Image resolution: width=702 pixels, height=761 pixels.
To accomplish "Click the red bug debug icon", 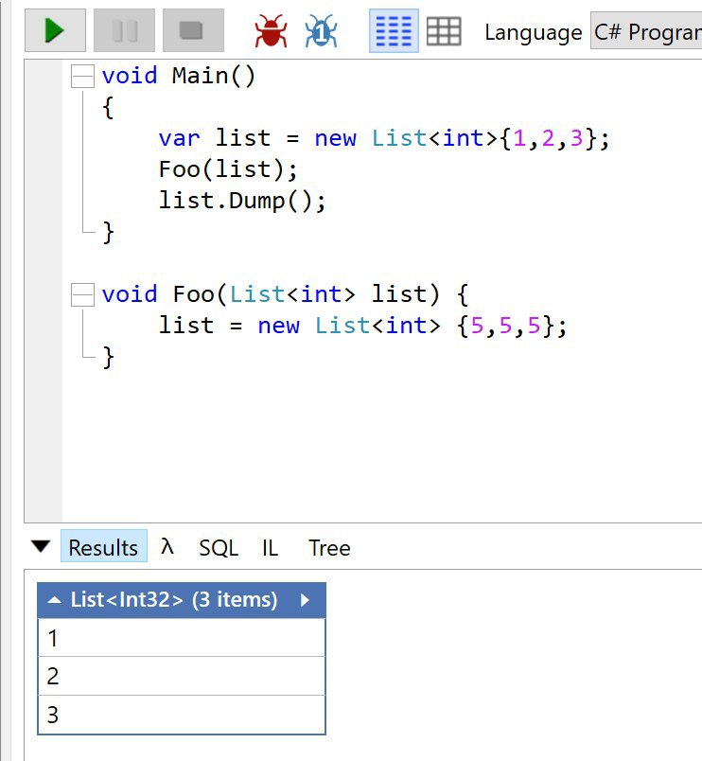I will (271, 30).
